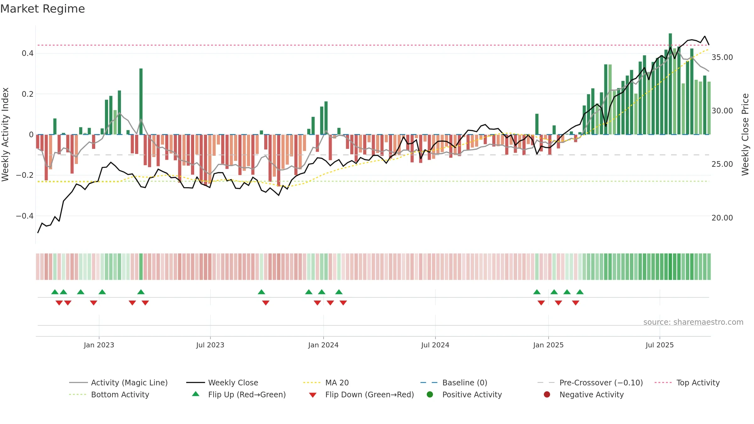Viewport: 754px width, 424px height.
Task: Click the green Positive Activity circle icon
Action: coord(430,394)
